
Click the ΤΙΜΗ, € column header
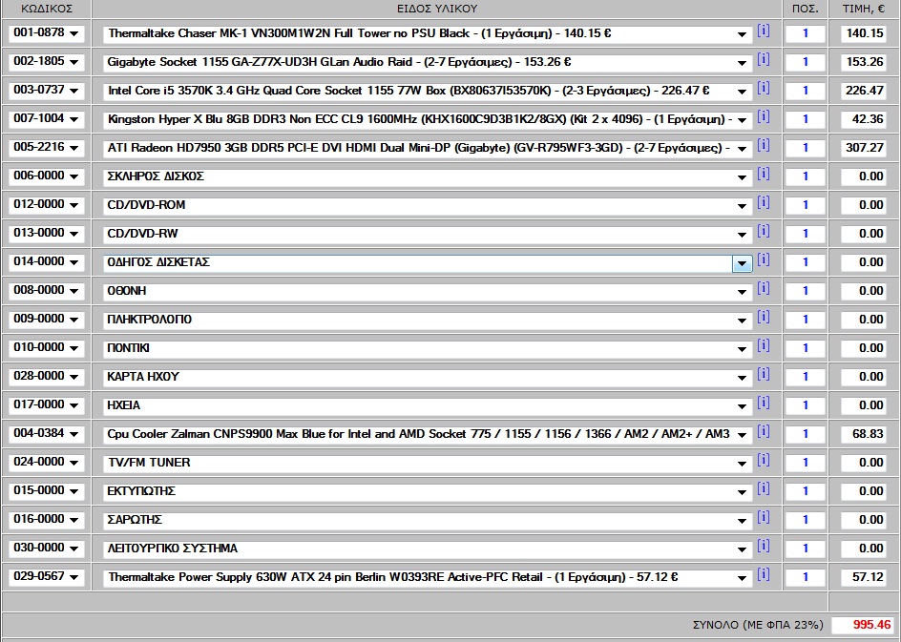coord(864,9)
